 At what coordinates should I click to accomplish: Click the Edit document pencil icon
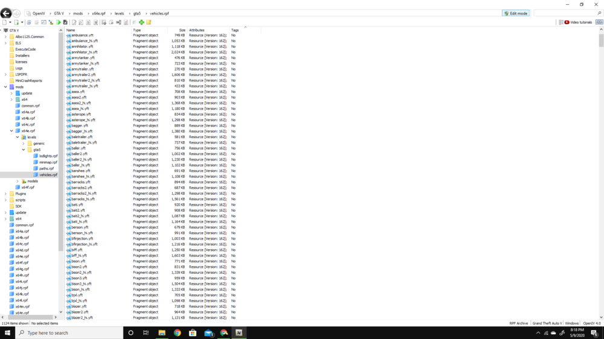coord(74,22)
